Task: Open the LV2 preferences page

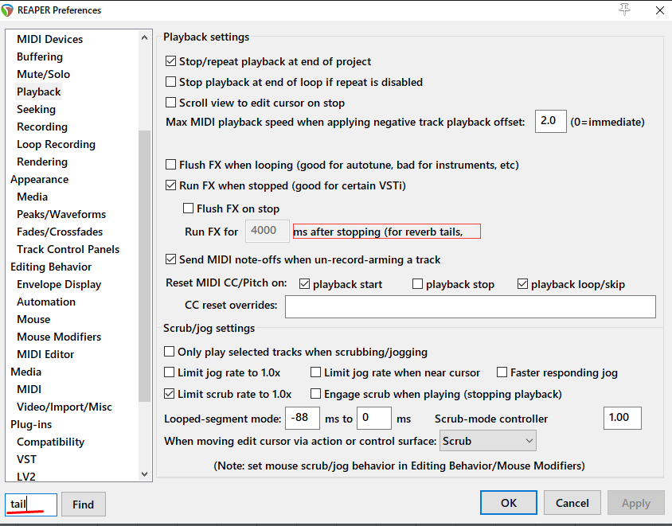Action: (26, 477)
